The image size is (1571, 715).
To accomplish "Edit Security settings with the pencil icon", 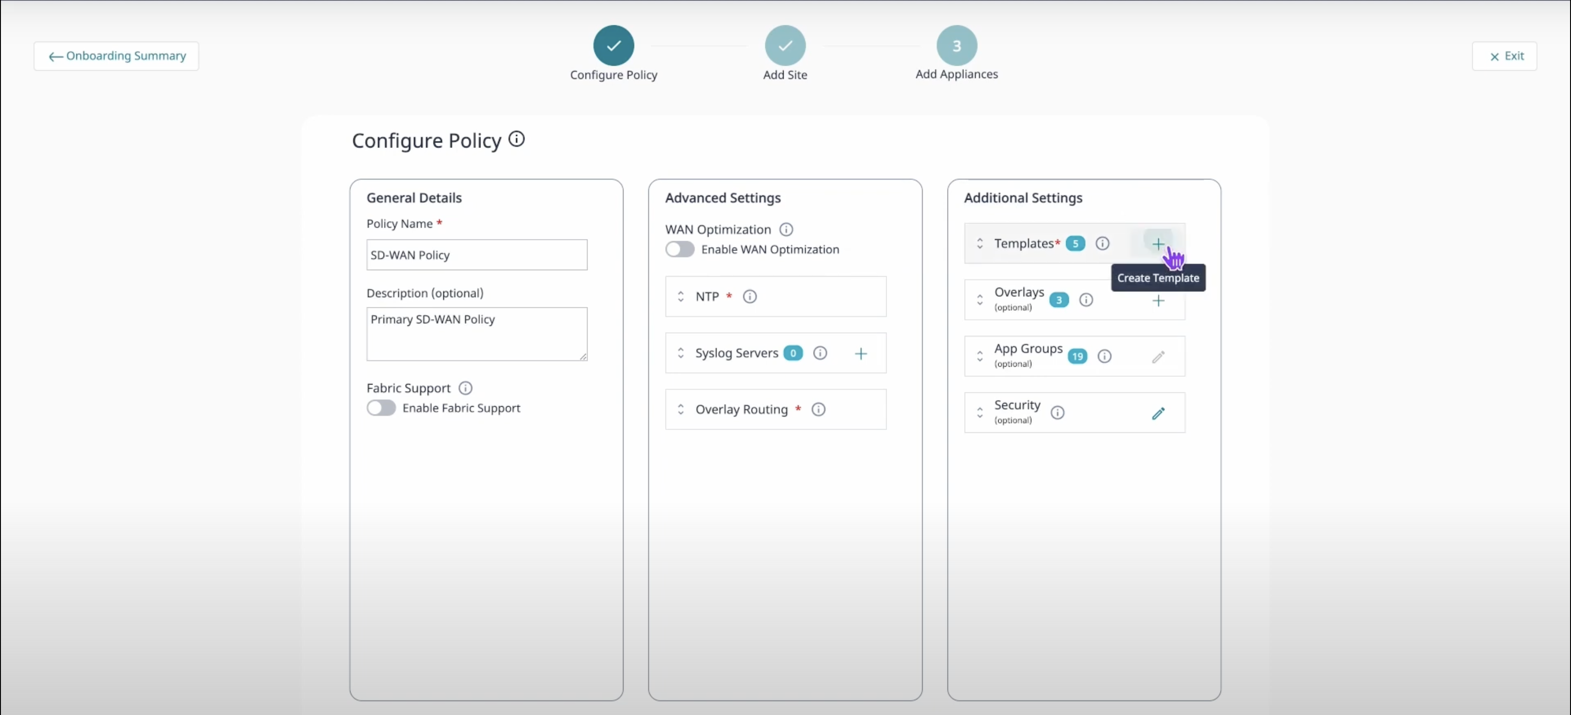I will pos(1158,412).
